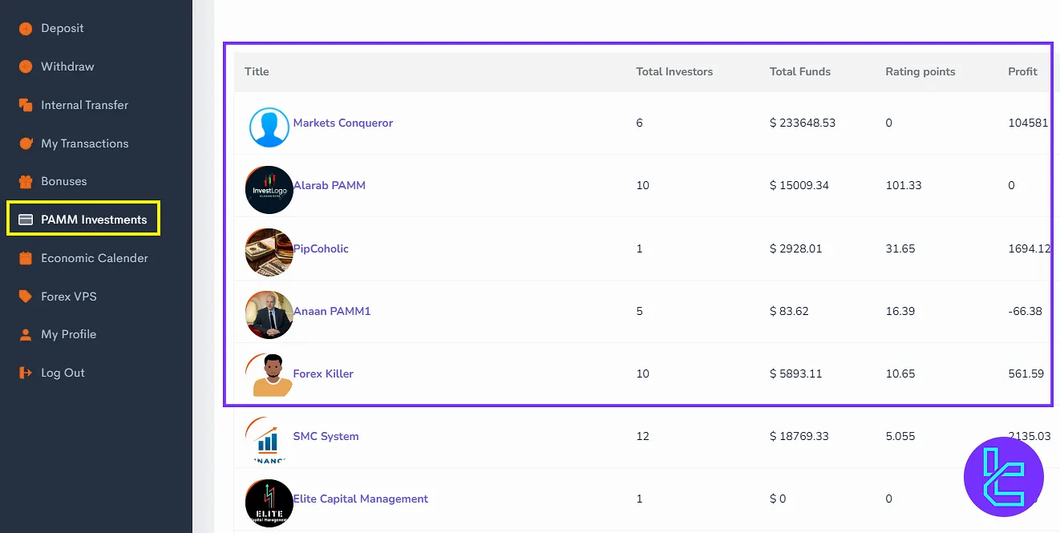Open My Profile menu entry
This screenshot has height=533, width=1060.
68,334
